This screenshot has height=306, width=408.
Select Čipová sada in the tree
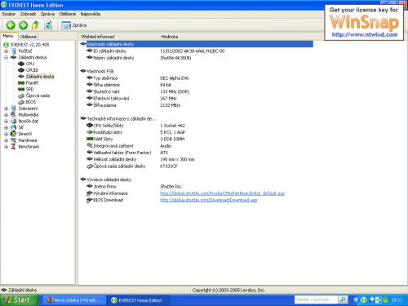point(38,95)
